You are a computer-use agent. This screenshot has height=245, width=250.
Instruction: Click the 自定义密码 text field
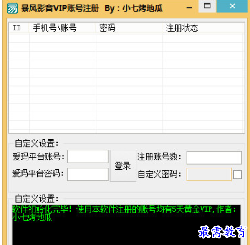tap(209, 174)
